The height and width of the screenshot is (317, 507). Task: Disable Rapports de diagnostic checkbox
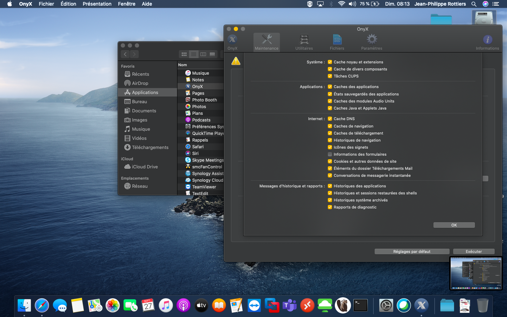tap(330, 207)
